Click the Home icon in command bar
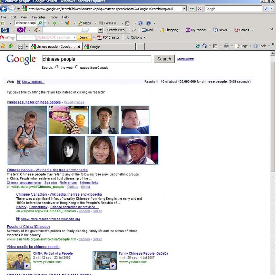Viewport: 276px width, 275px height. tap(205, 46)
